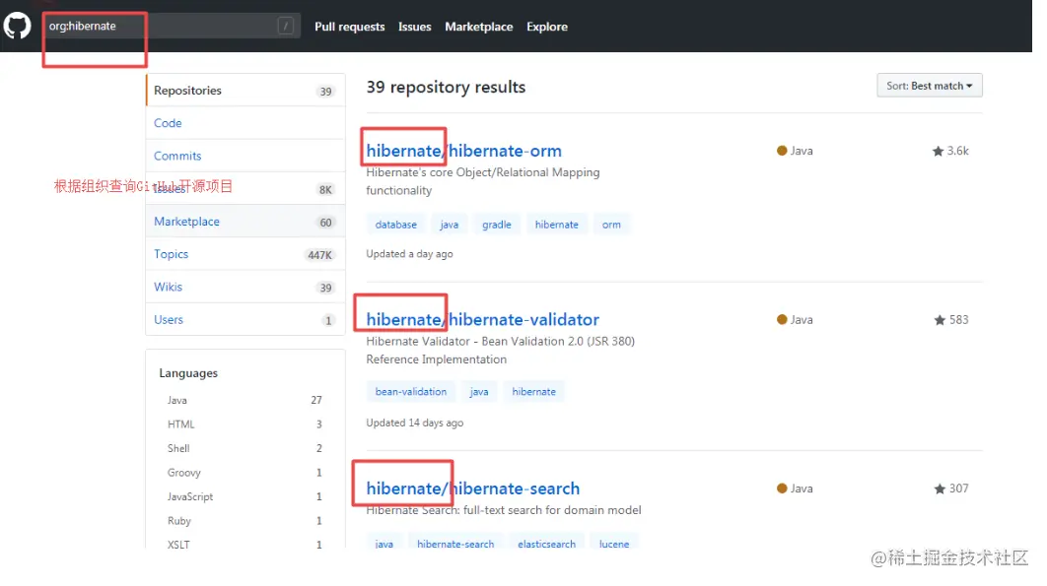1047x586 pixels.
Task: Click the star icon next to 3.6k
Action: [938, 151]
